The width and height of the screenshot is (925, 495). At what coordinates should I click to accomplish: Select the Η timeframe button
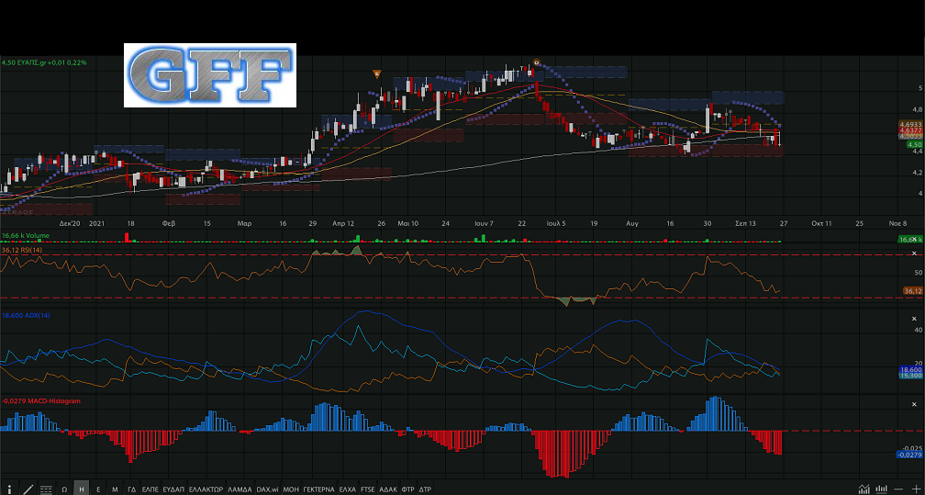click(82, 489)
